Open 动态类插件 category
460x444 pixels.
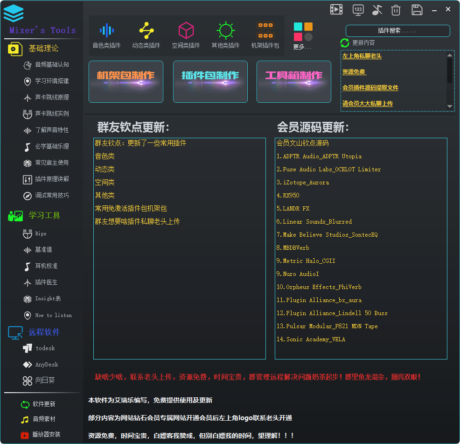pyautogui.click(x=146, y=35)
